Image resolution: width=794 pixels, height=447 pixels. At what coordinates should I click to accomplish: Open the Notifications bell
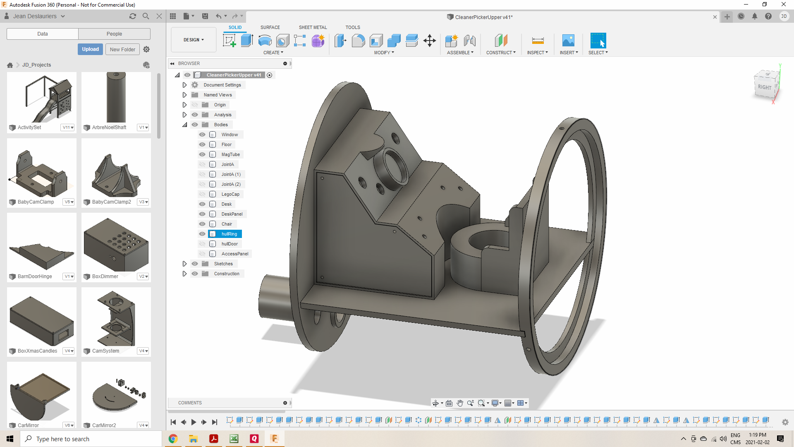(755, 17)
